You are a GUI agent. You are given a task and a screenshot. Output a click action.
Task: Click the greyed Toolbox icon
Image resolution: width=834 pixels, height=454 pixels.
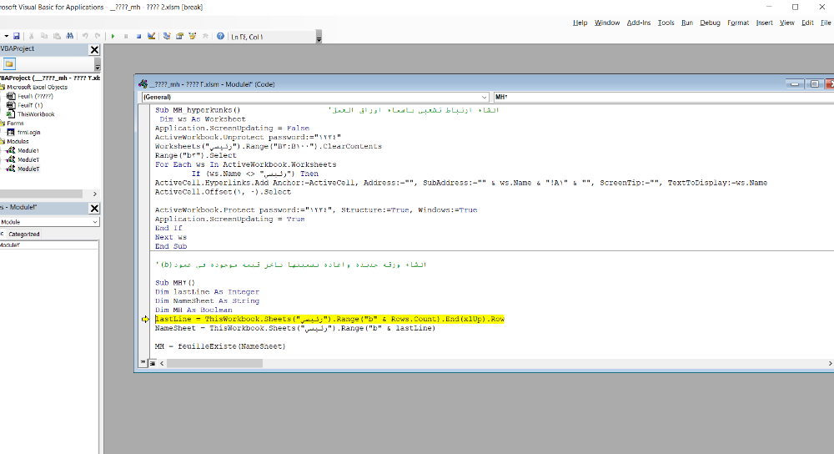click(x=205, y=36)
